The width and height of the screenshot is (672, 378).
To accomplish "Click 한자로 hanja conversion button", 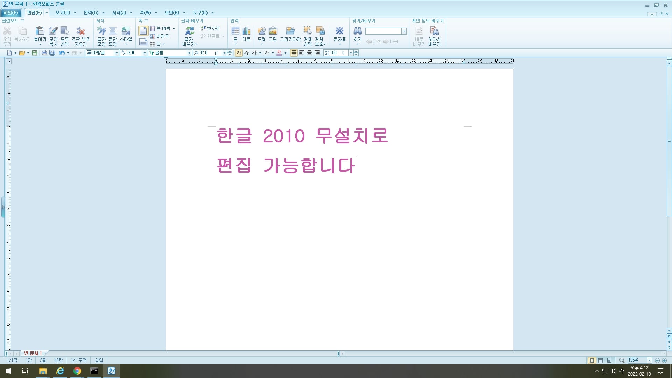I will 210,28.
